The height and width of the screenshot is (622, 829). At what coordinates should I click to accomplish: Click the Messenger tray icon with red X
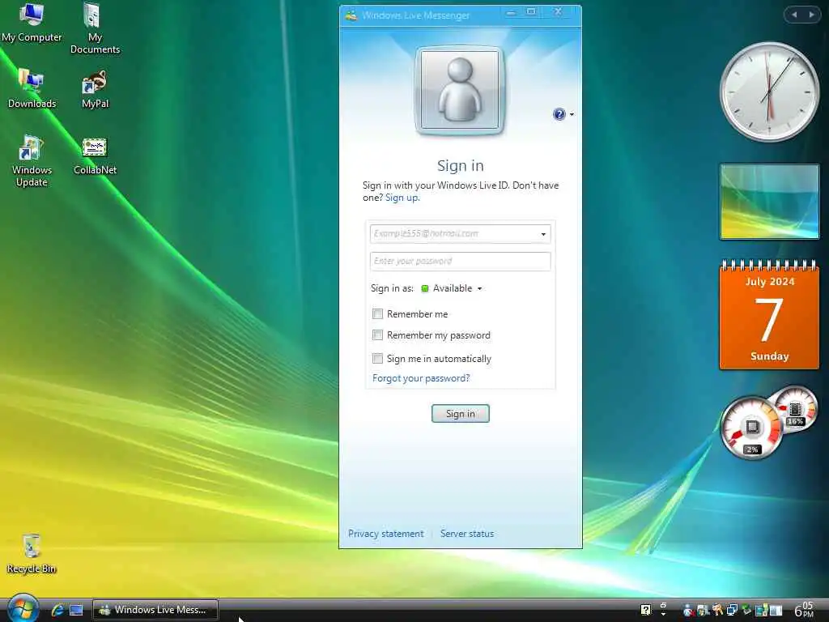click(x=688, y=611)
